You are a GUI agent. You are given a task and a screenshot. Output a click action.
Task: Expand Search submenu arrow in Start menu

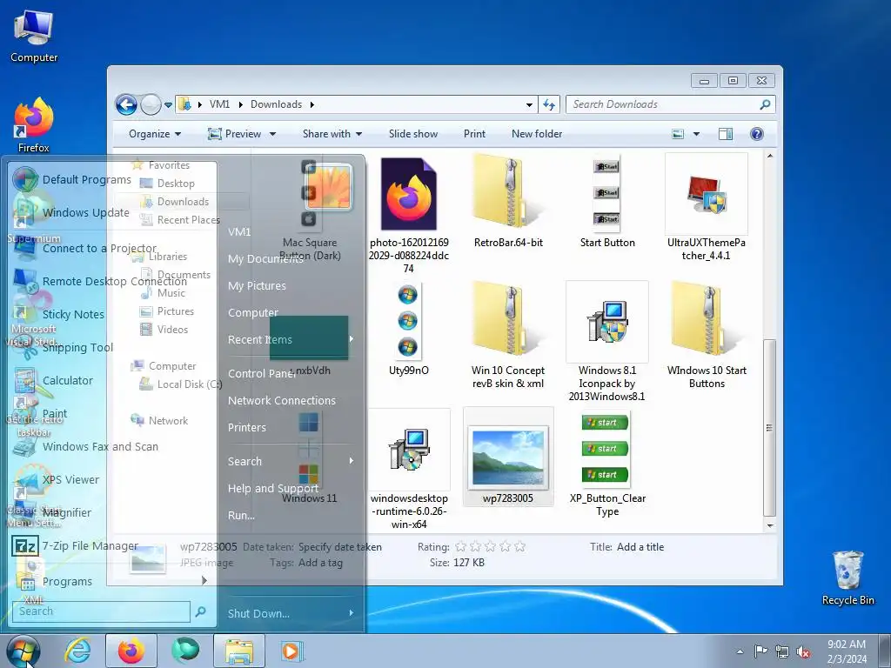tap(352, 461)
